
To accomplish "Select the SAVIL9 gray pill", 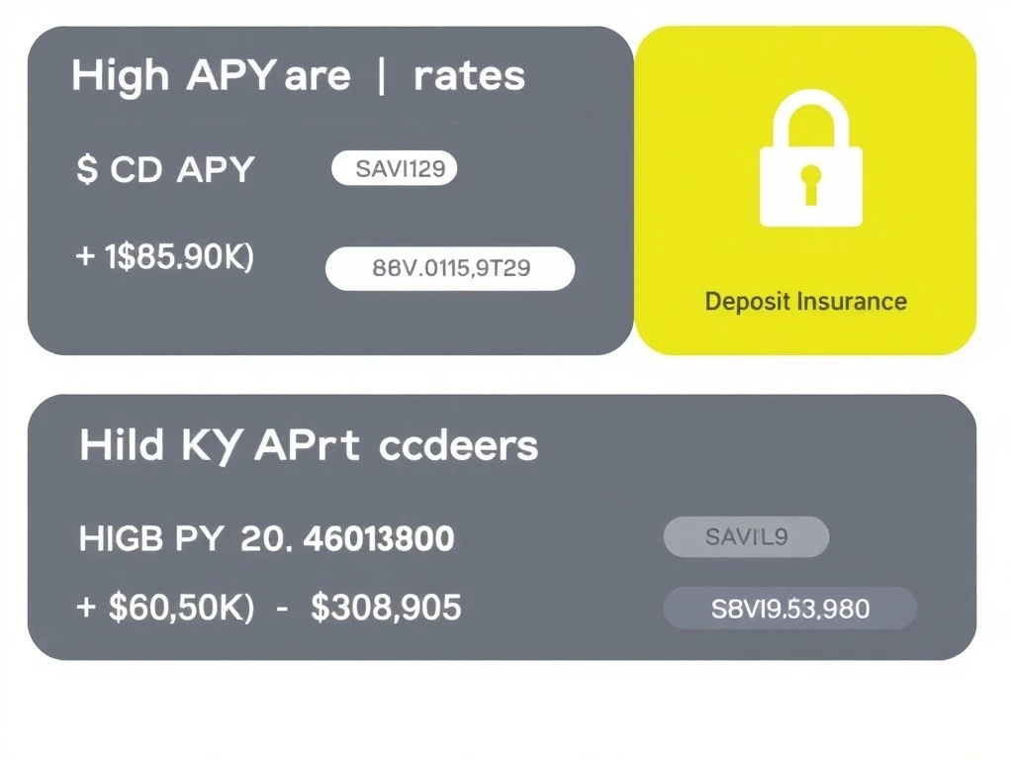I will (x=746, y=536).
